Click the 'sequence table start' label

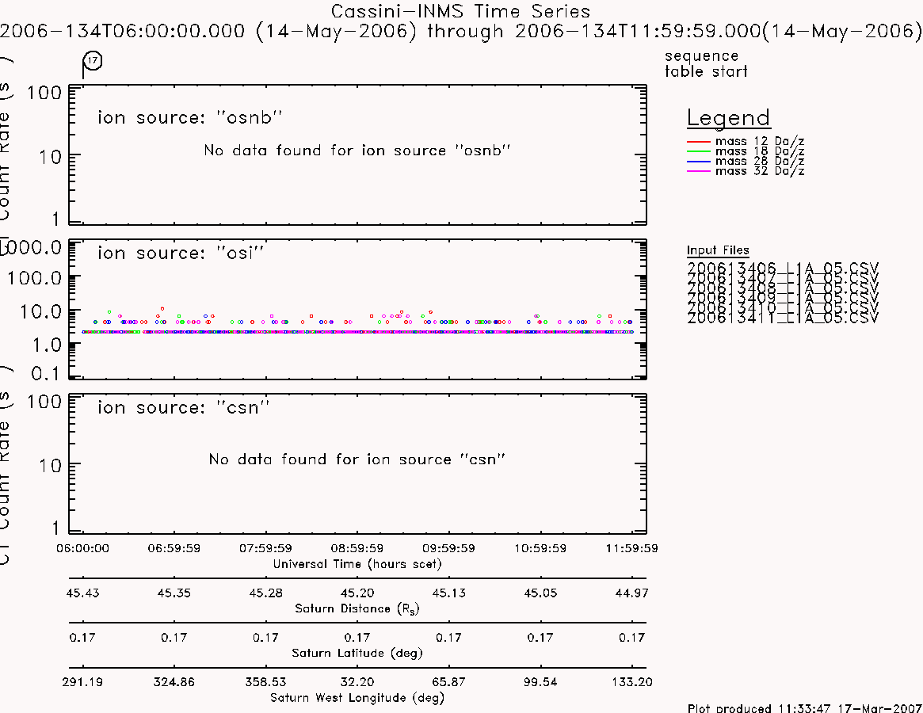706,63
